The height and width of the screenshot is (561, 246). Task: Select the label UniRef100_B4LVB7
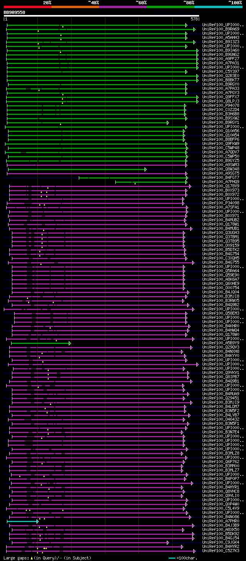point(221,415)
